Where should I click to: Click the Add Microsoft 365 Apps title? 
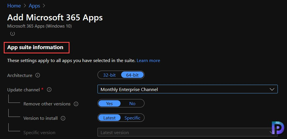tap(55, 18)
